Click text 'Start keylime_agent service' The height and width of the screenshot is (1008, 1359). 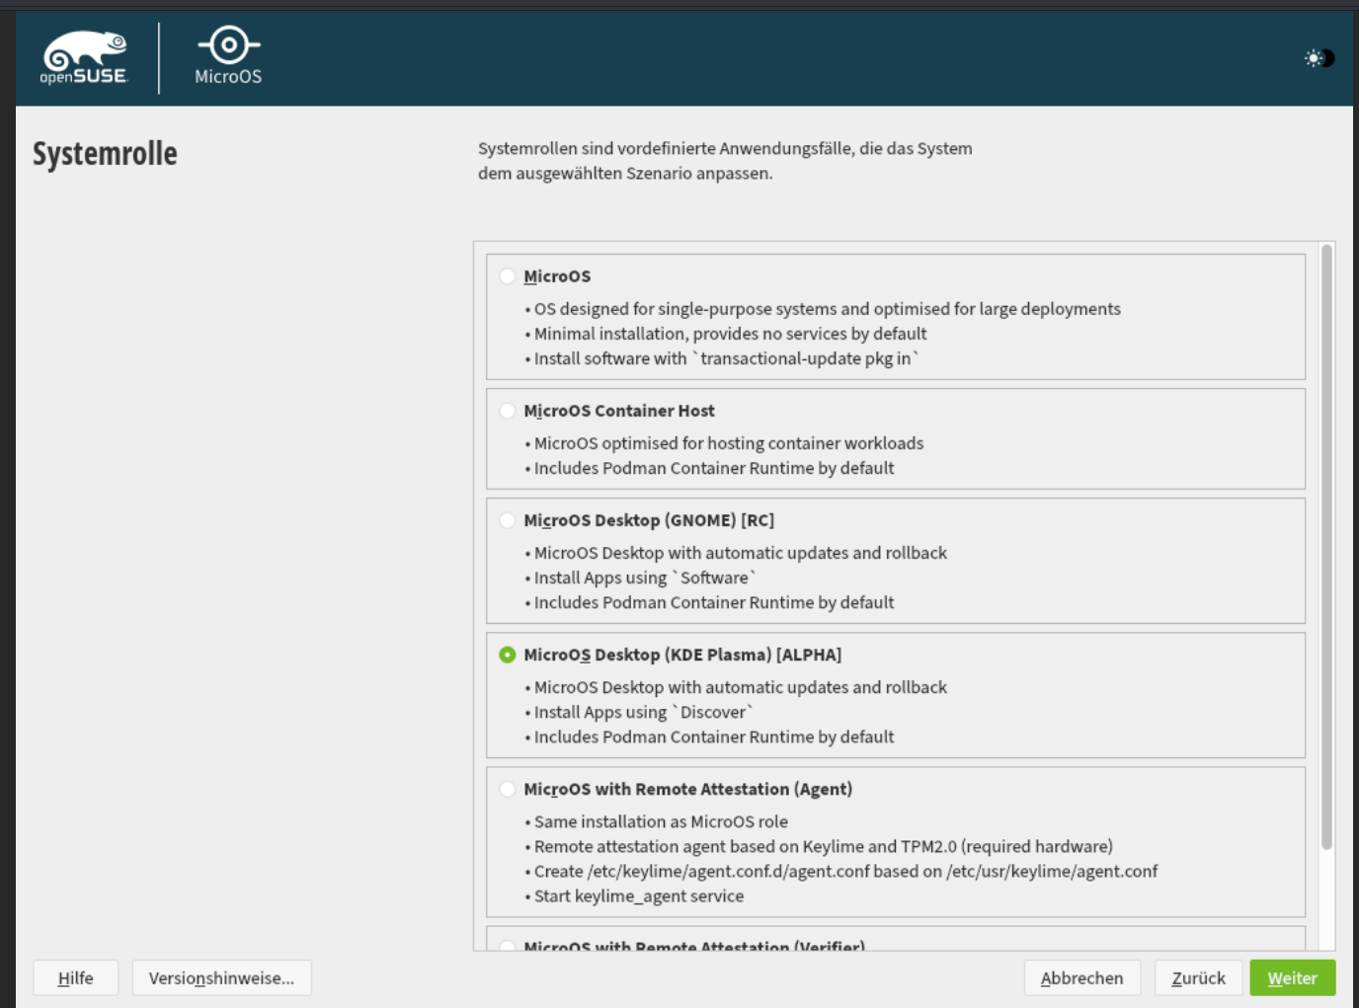tap(639, 895)
